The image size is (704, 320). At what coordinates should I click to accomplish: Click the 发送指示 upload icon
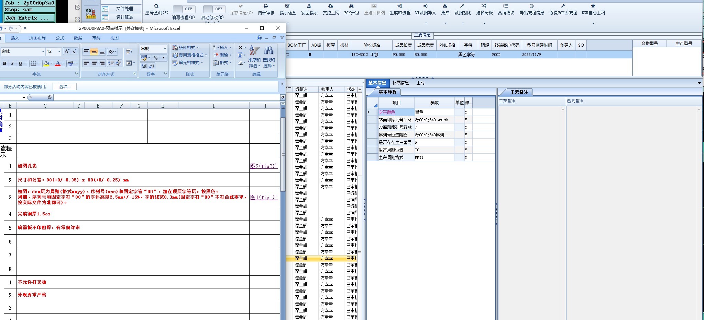pyautogui.click(x=309, y=6)
